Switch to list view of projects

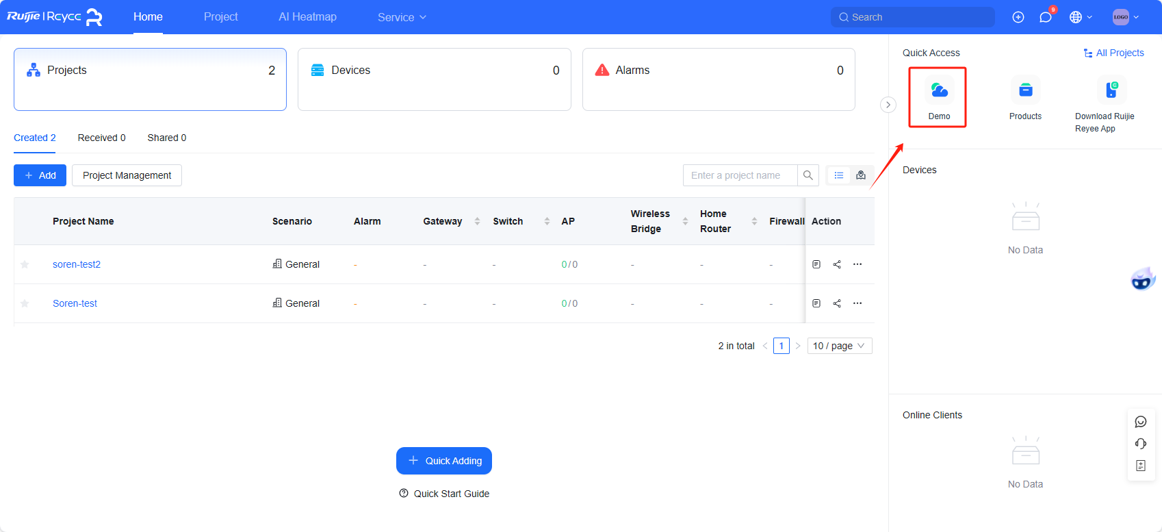coord(839,175)
